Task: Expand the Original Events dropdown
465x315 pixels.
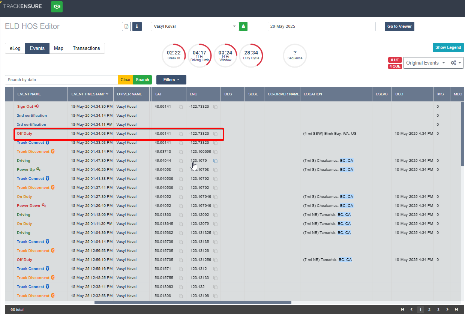Action: tap(425, 63)
